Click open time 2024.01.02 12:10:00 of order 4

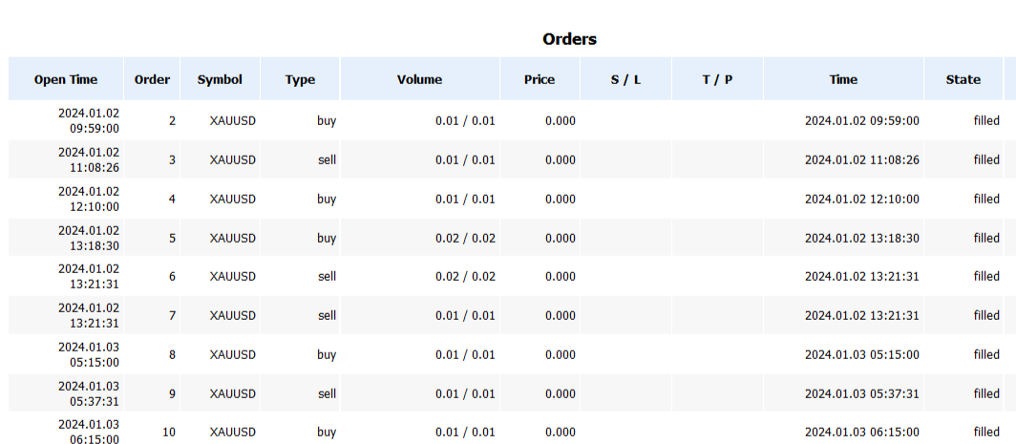pos(89,199)
